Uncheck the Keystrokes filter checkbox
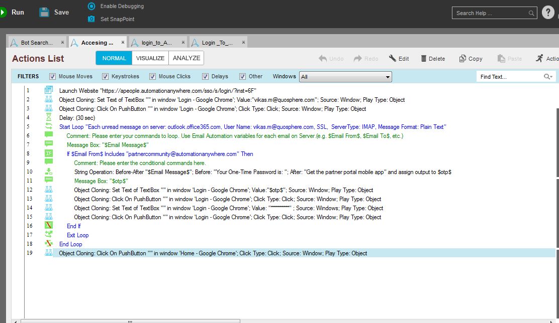Viewport: 559px width, 323px height. click(105, 77)
